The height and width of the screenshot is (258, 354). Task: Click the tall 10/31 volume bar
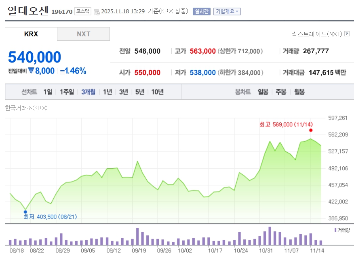tap(270, 236)
